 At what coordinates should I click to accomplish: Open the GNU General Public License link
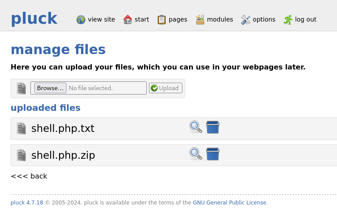click(230, 203)
